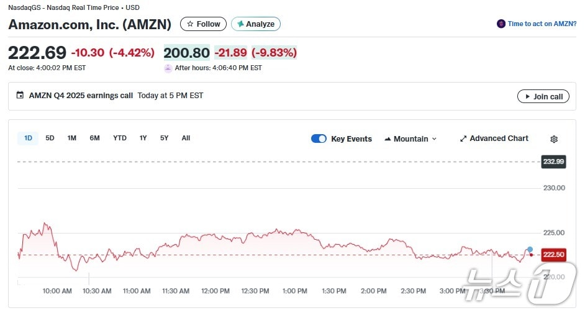Click the star icon in Follow
The width and height of the screenshot is (585, 313).
[190, 24]
